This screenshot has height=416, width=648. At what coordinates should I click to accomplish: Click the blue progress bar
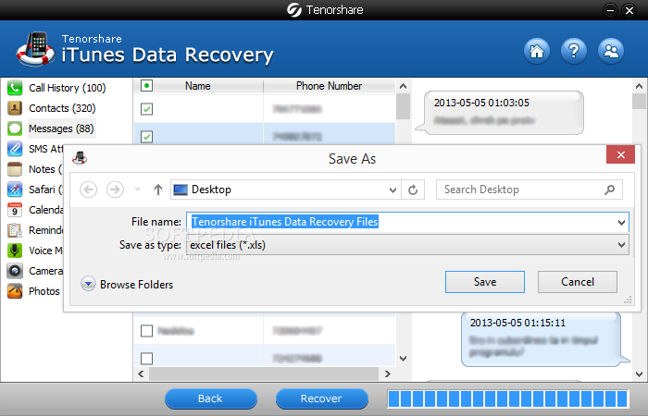pyautogui.click(x=508, y=398)
